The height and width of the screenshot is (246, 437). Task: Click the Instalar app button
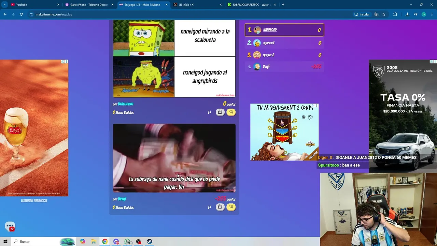362,14
